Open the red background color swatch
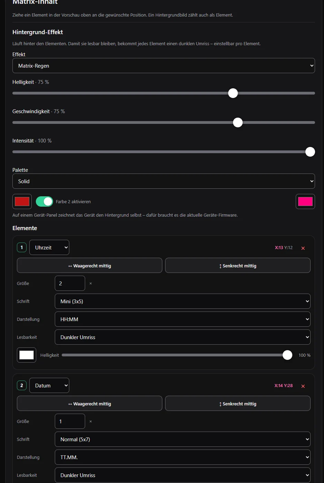Viewport: 324px width, 483px height. tap(22, 201)
